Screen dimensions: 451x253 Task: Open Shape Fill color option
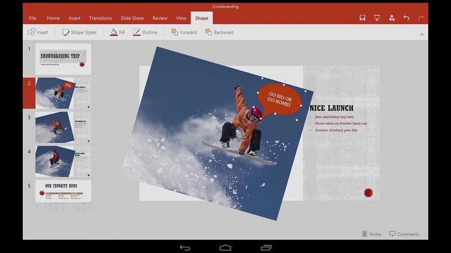117,33
